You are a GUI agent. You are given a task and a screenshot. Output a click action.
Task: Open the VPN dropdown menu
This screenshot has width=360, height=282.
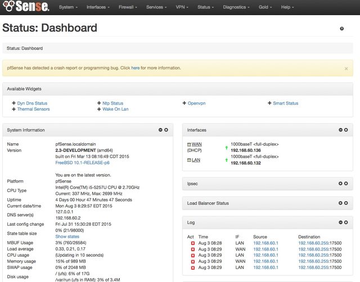[183, 7]
